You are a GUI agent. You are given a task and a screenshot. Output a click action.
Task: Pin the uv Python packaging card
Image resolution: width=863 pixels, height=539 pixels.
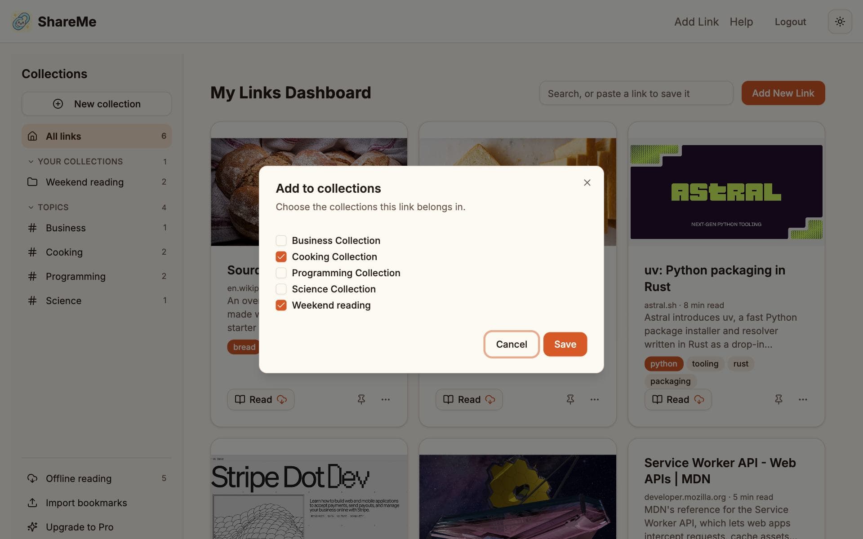point(778,399)
